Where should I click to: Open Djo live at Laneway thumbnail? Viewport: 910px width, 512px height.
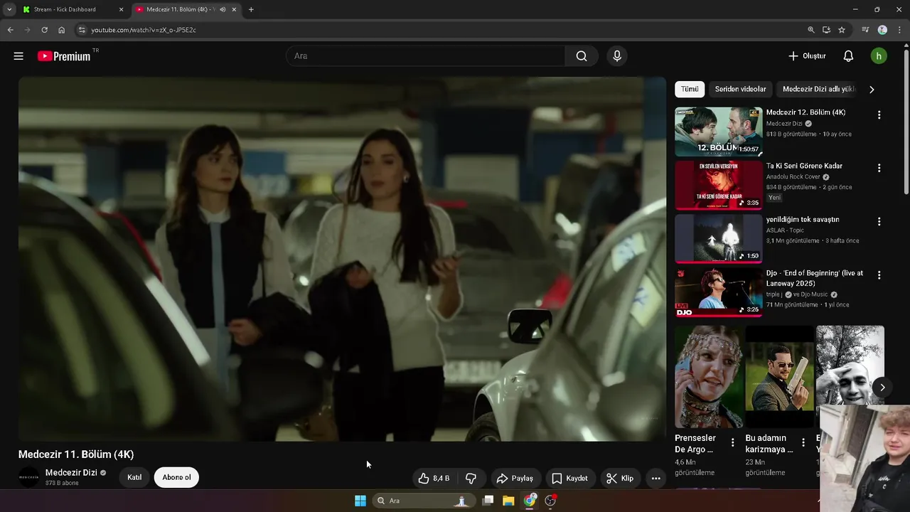718,292
